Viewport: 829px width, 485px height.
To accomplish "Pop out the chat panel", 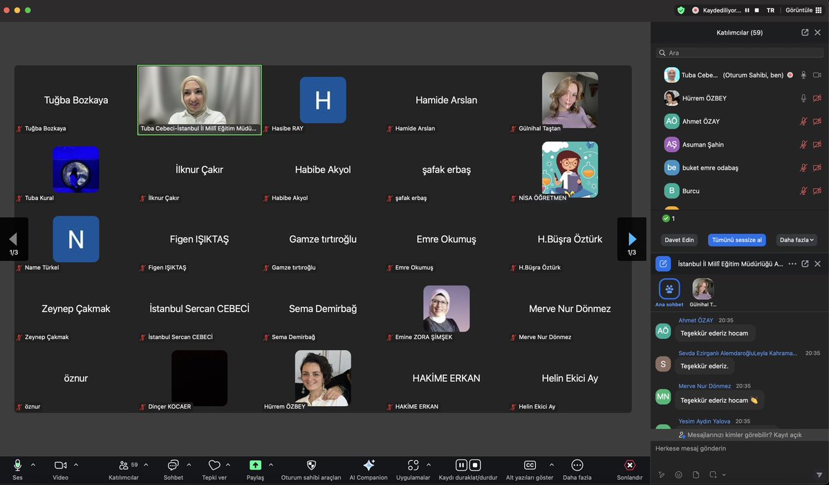I will click(805, 264).
